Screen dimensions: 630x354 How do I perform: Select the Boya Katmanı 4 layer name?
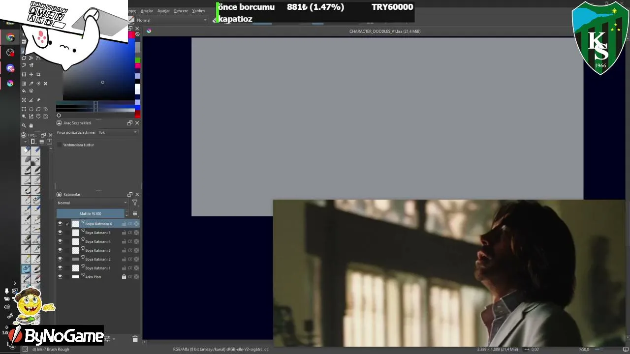tap(98, 241)
